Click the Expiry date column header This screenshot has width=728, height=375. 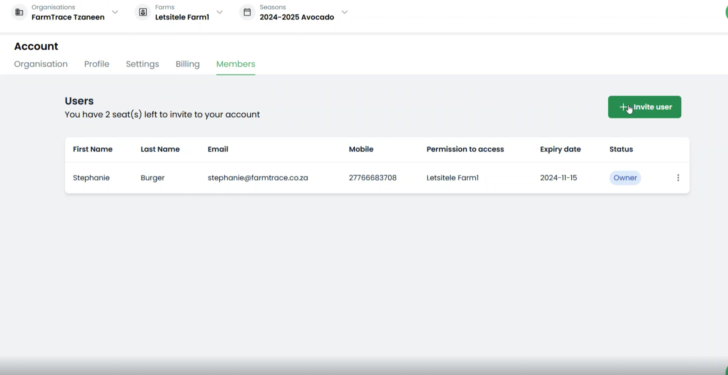560,149
